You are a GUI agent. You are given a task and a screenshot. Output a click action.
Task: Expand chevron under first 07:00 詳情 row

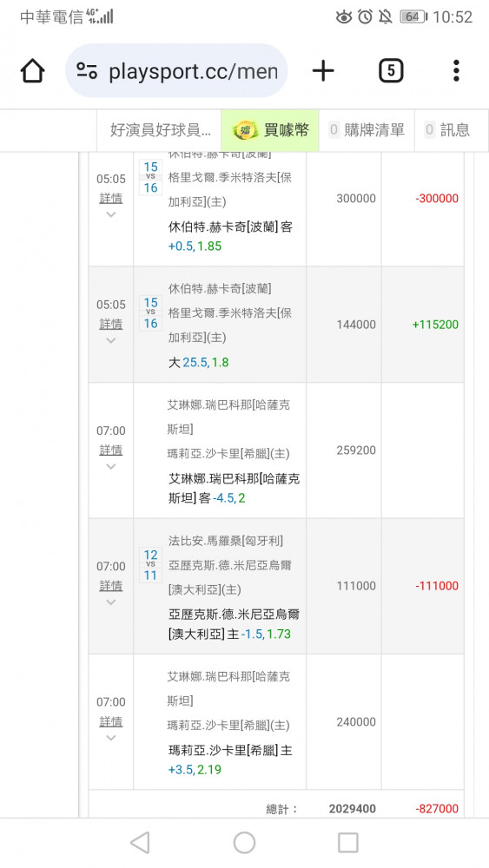(x=111, y=466)
